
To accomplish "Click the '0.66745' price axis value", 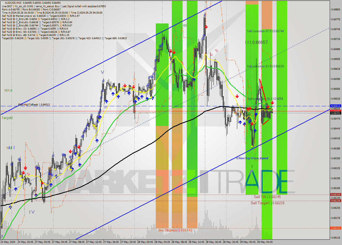I will pos(336,29).
